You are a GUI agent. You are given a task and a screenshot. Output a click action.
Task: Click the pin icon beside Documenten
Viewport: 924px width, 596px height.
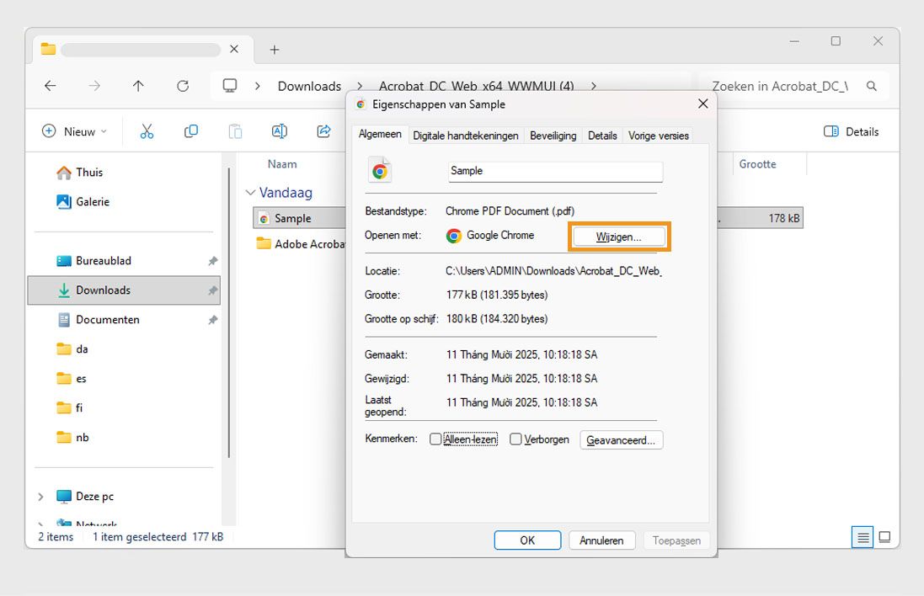pyautogui.click(x=213, y=320)
